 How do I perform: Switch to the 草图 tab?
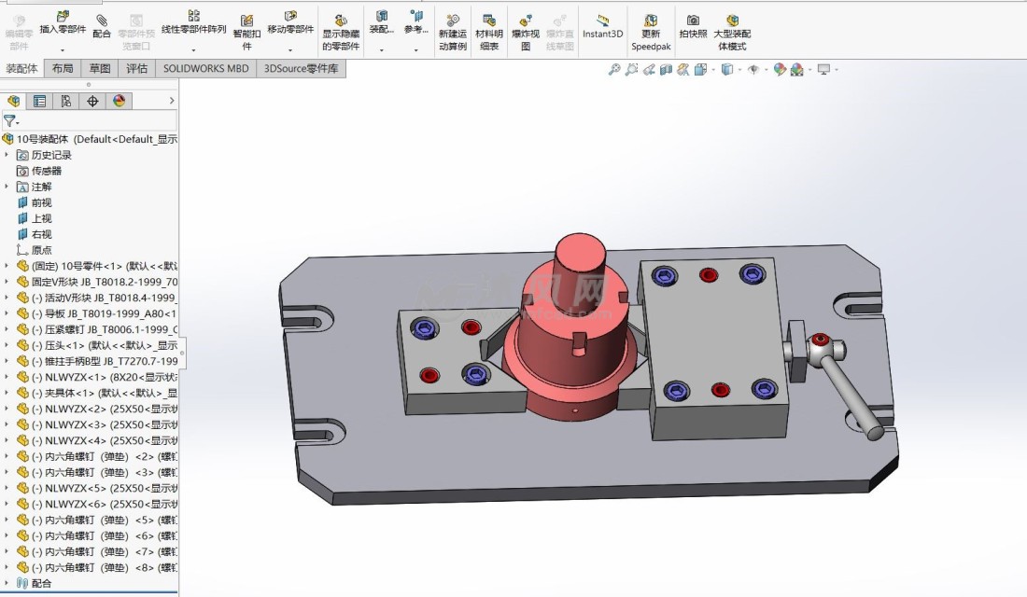(x=100, y=68)
